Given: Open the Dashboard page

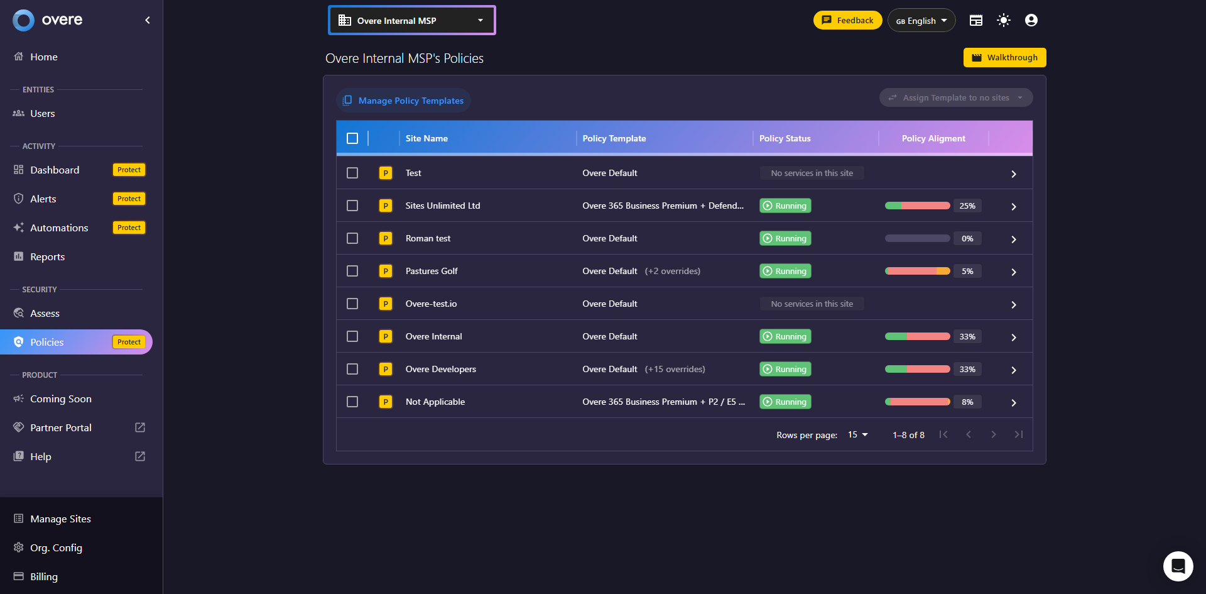Looking at the screenshot, I should (76, 170).
